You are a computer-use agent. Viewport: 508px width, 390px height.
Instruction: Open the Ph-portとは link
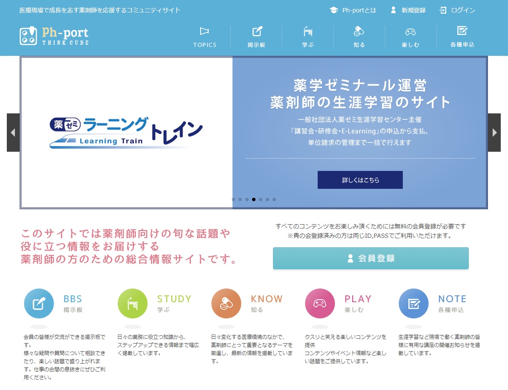click(x=359, y=10)
